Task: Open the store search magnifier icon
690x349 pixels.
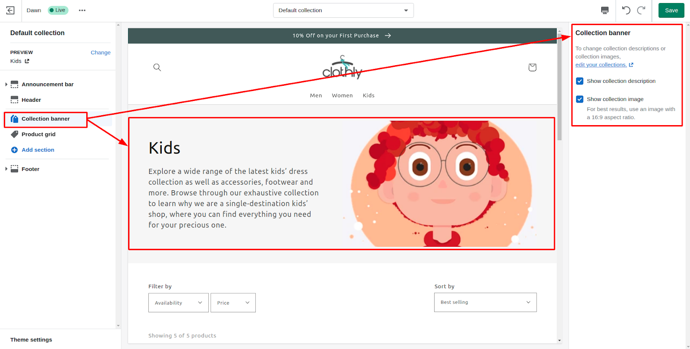Action: (x=157, y=67)
